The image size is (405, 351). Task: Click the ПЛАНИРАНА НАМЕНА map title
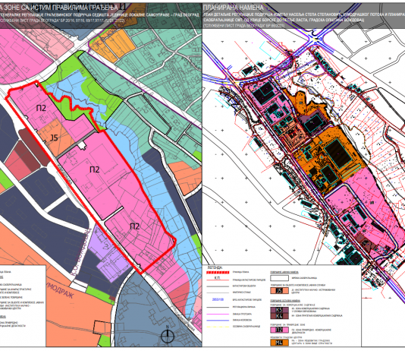click(x=234, y=8)
